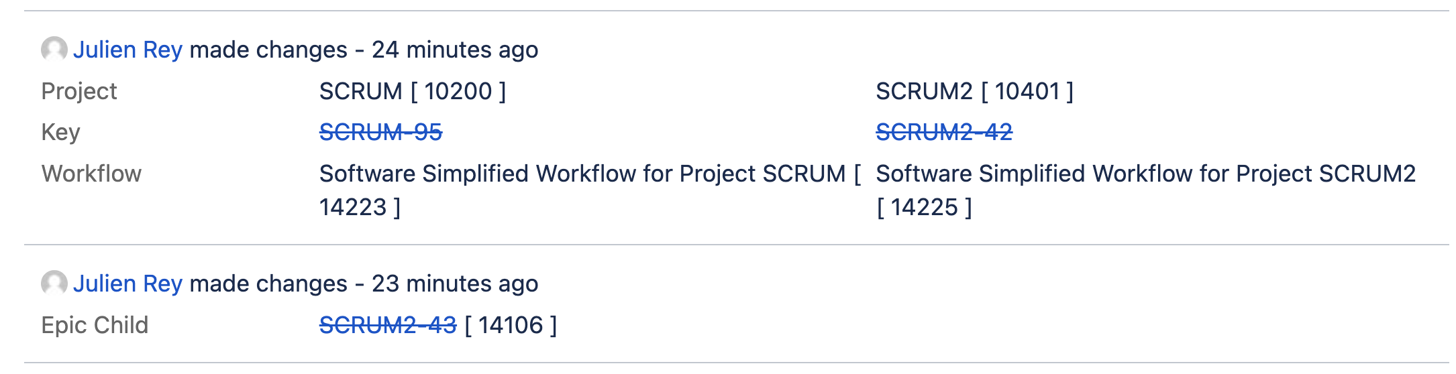Open Julien Rey's profile from the 24 minutes entry
Image resolution: width=1456 pixels, height=374 pixels.
127,50
